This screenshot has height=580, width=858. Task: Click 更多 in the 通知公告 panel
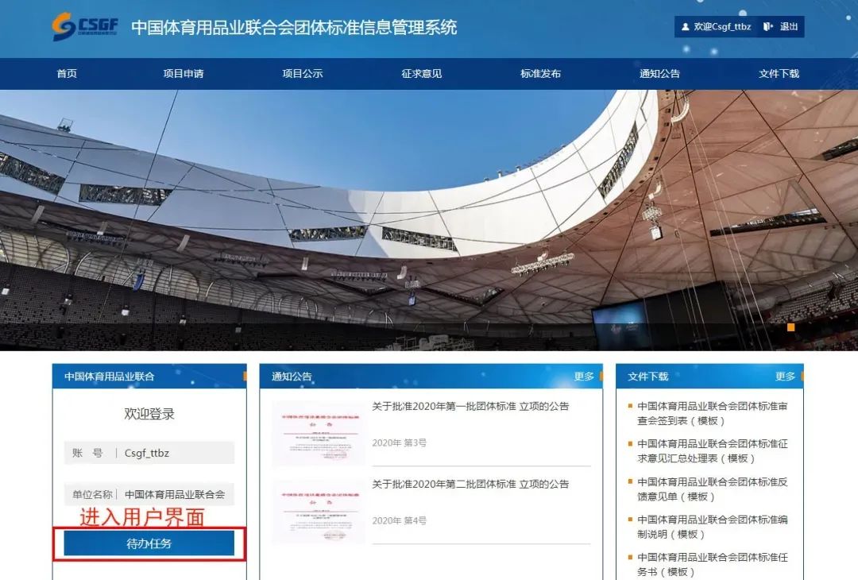click(x=584, y=377)
